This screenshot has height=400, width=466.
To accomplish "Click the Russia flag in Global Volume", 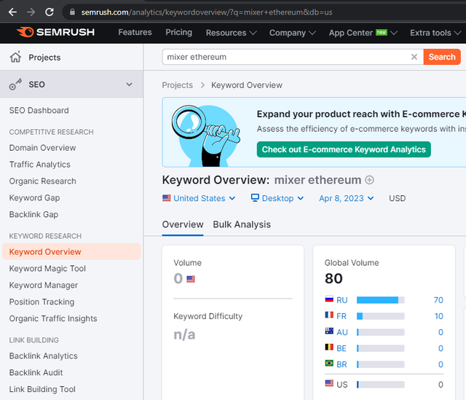I will 329,299.
